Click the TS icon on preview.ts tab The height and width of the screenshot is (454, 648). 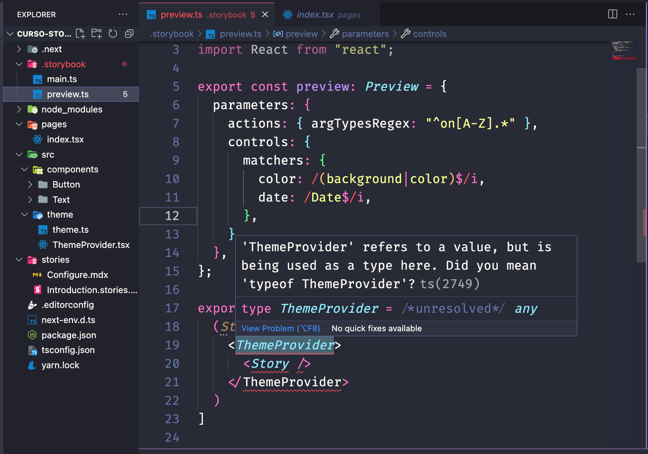(x=152, y=15)
